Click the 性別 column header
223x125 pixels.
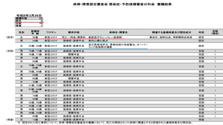(21, 32)
